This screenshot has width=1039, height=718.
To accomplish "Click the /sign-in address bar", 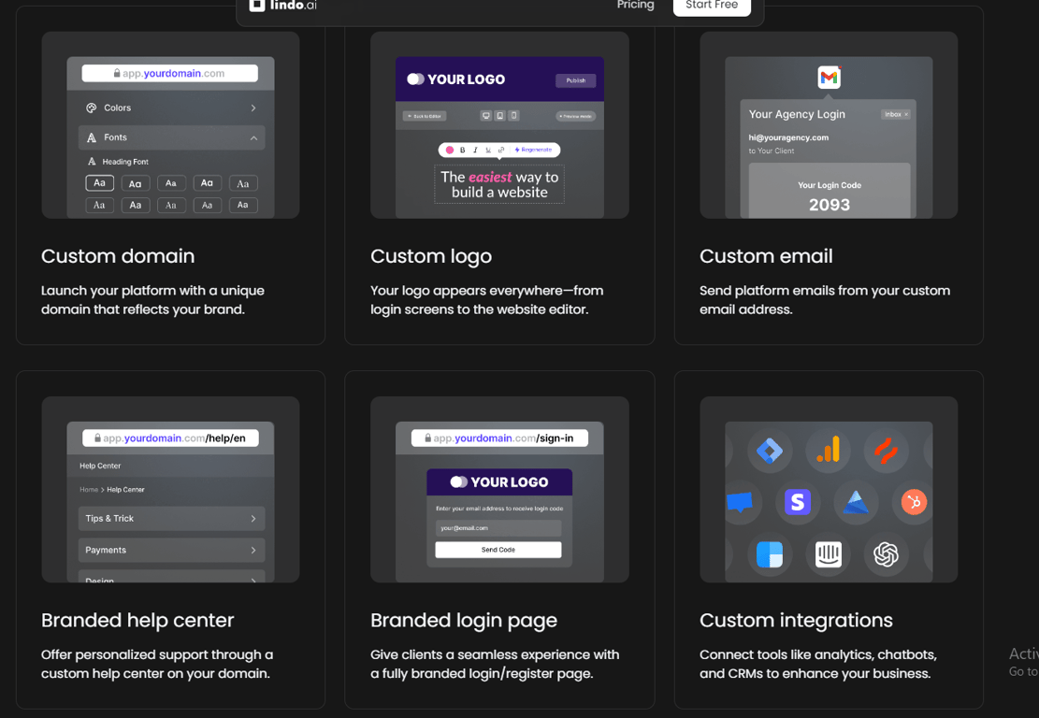I will coord(499,438).
